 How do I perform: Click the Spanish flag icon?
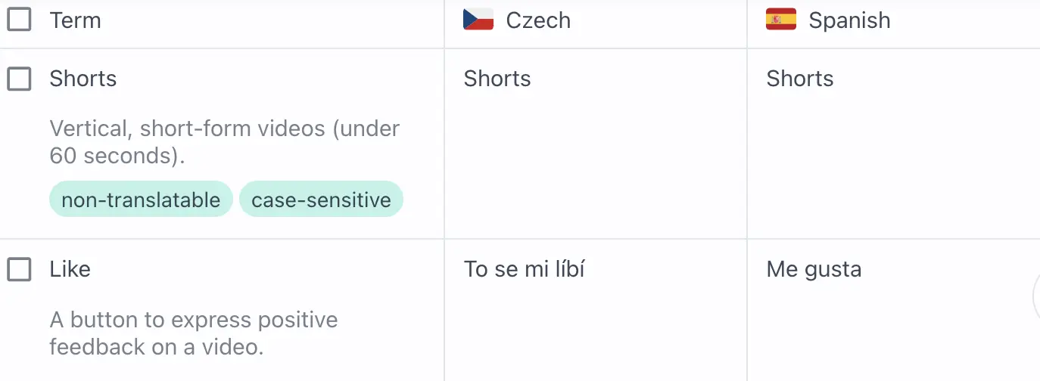781,20
